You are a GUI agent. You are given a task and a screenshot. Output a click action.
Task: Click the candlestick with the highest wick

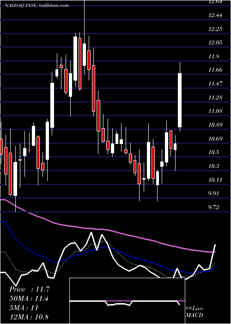(x=84, y=37)
